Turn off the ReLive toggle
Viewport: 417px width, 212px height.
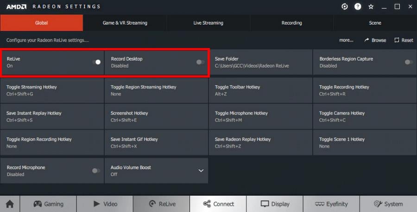(x=96, y=62)
